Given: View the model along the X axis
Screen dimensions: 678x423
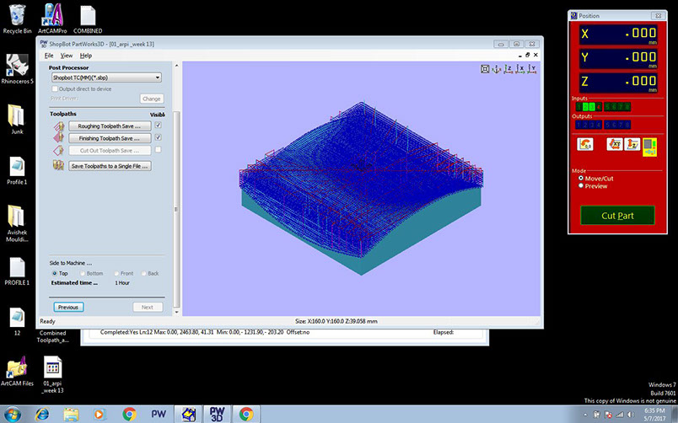Looking at the screenshot, I should (x=519, y=69).
